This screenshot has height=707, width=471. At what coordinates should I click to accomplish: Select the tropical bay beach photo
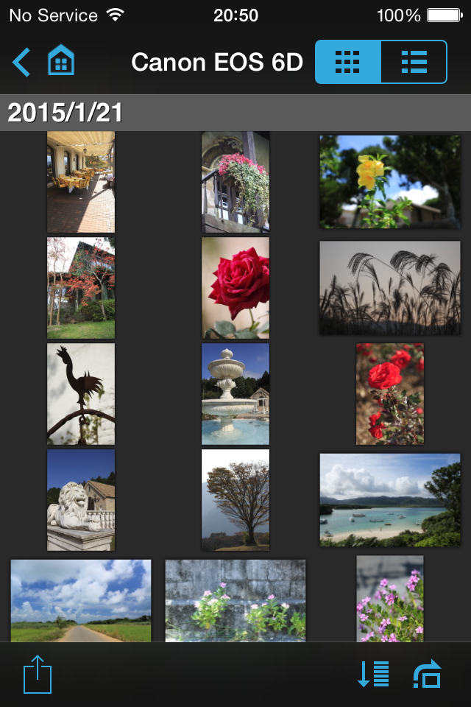(389, 500)
